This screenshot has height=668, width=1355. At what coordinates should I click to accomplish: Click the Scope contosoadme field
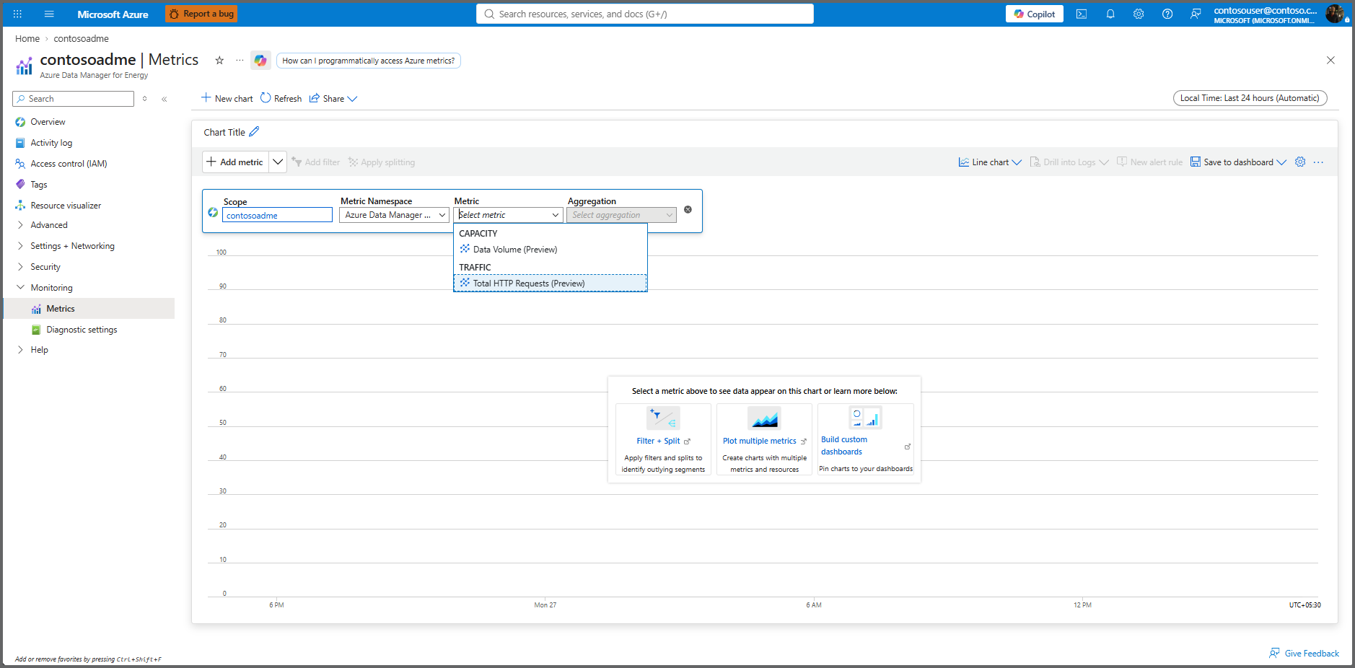[x=277, y=215]
